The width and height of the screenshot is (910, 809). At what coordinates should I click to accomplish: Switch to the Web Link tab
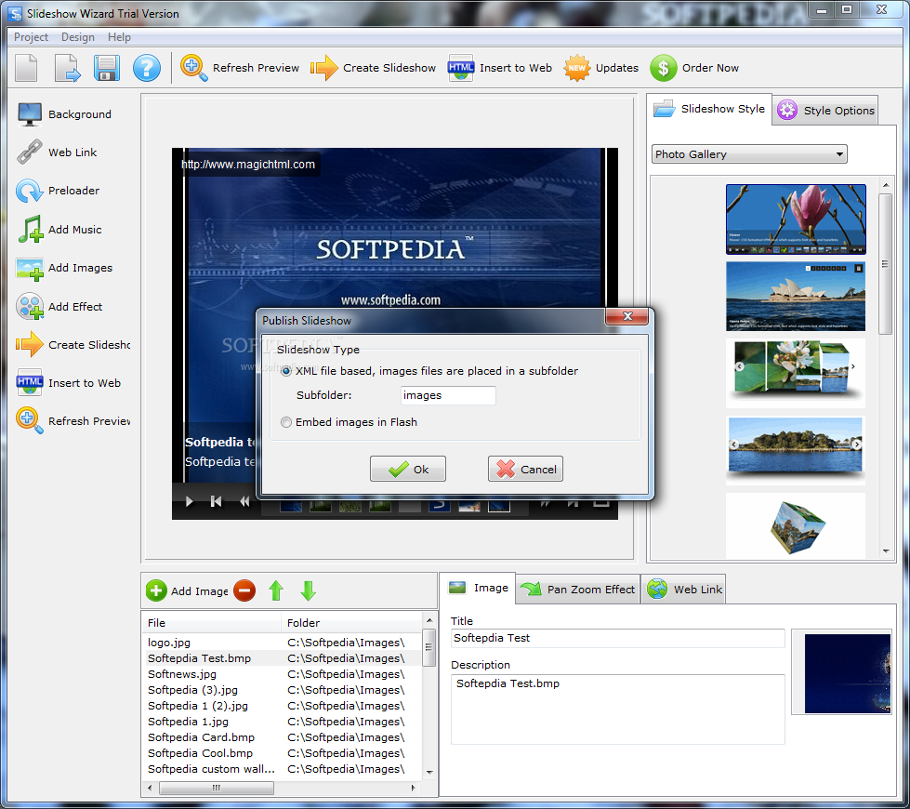[x=683, y=590]
